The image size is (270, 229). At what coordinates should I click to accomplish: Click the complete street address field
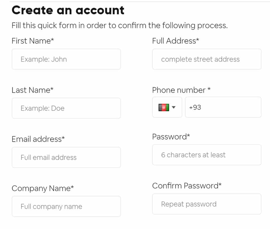point(207,59)
